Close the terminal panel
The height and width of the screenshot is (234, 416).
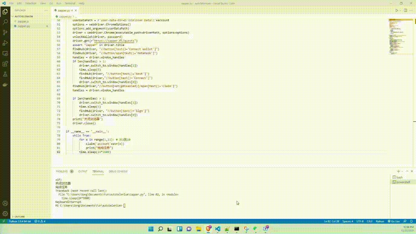[411, 171]
